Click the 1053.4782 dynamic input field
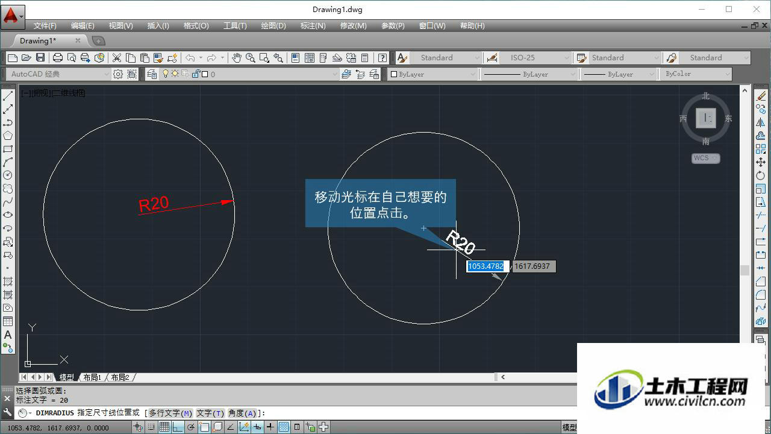This screenshot has width=771, height=434. pos(488,266)
